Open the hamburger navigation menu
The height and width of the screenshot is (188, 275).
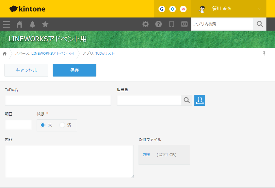pyautogui.click(x=7, y=24)
